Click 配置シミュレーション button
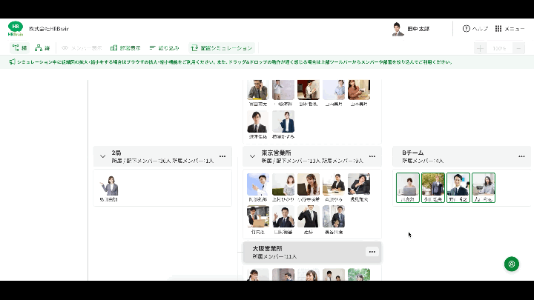Viewport: 534px width, 300px height. [x=222, y=48]
